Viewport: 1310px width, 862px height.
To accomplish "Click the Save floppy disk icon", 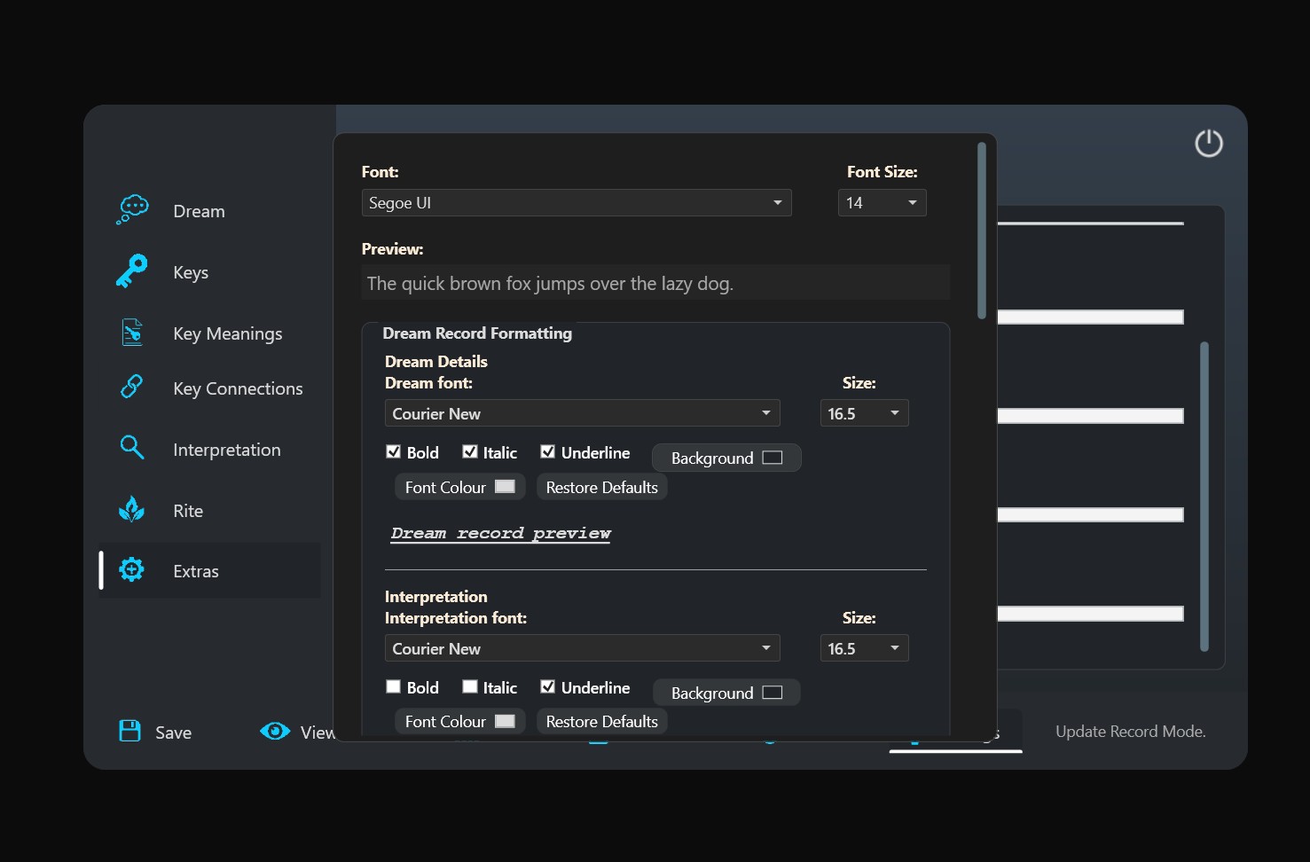I will click(x=130, y=731).
